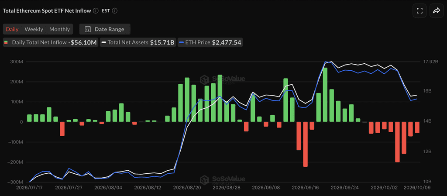Image resolution: width=447 pixels, height=196 pixels.
Task: Click the lowest red bar near 2026/09/16
Action: tap(305, 144)
